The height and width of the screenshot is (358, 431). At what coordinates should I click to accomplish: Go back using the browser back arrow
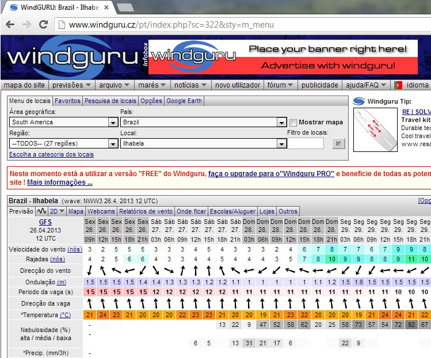pyautogui.click(x=10, y=25)
